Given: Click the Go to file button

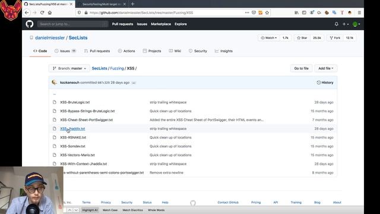Looking at the screenshot, I should point(301,68).
